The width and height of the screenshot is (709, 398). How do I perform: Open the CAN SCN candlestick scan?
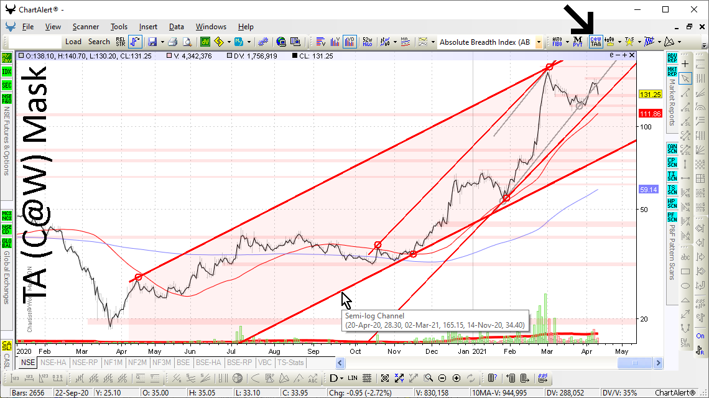(672, 149)
